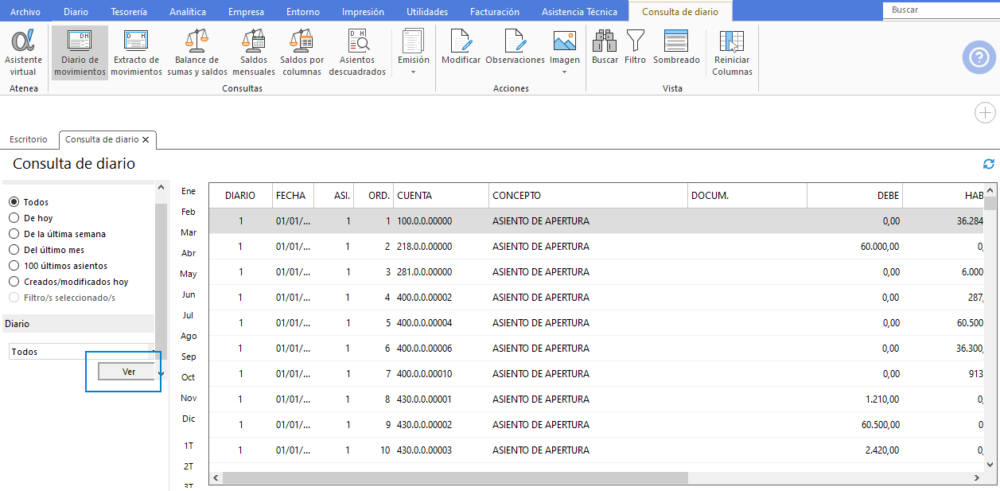Open Balance de sumas y saldos
The height and width of the screenshot is (491, 1000).
coord(196,53)
